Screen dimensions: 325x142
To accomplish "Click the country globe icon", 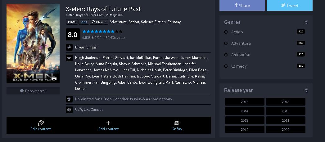I will click(x=69, y=110).
